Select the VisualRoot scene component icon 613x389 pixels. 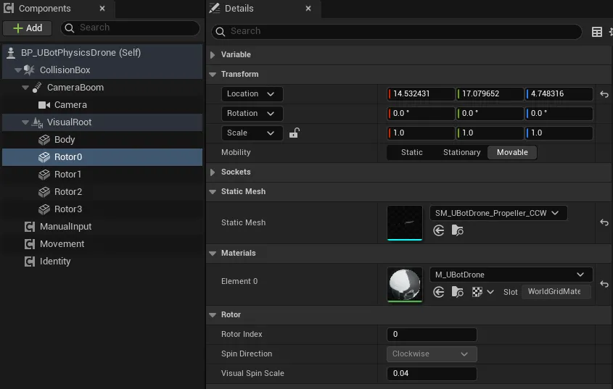37,122
